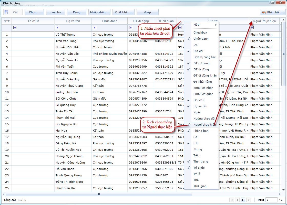Select Phòng ban in the context menu

pyautogui.click(x=201, y=131)
